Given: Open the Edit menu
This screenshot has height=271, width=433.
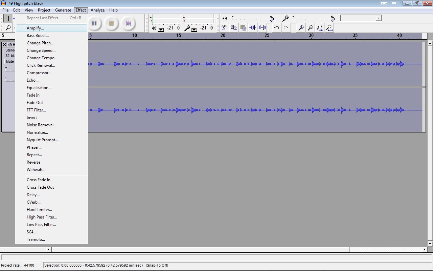Looking at the screenshot, I should tap(17, 10).
